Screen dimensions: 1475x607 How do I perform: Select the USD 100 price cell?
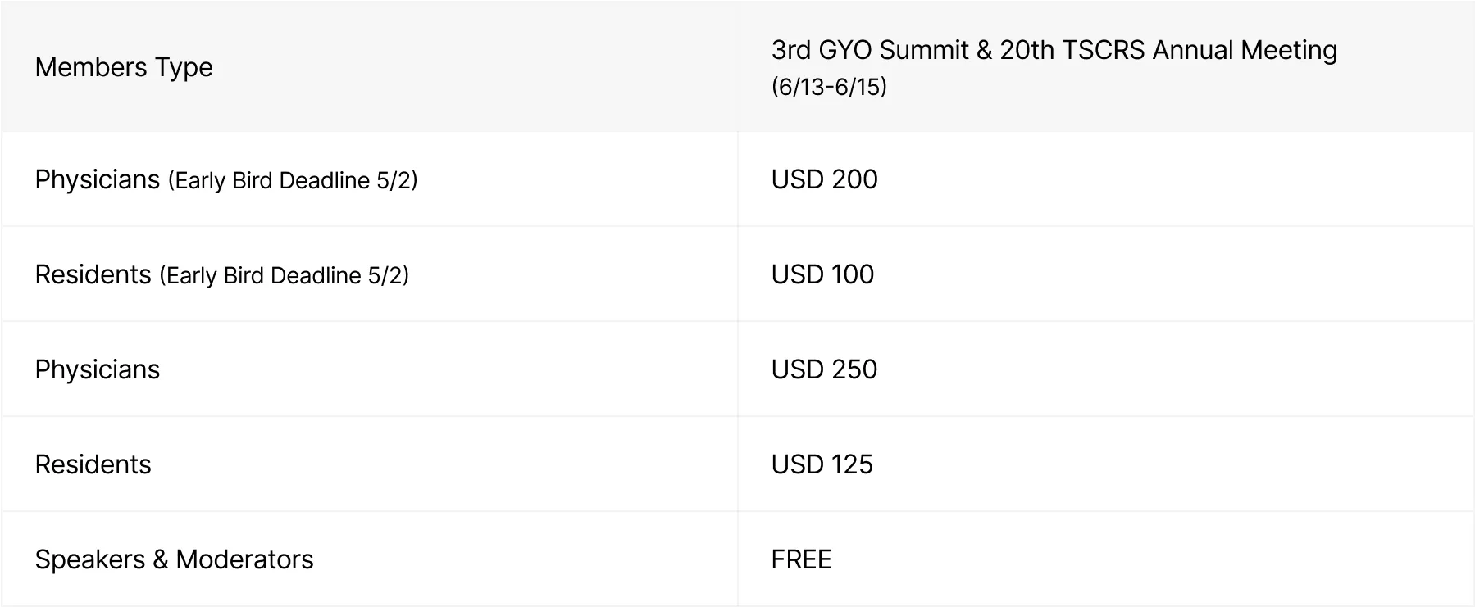point(1105,274)
